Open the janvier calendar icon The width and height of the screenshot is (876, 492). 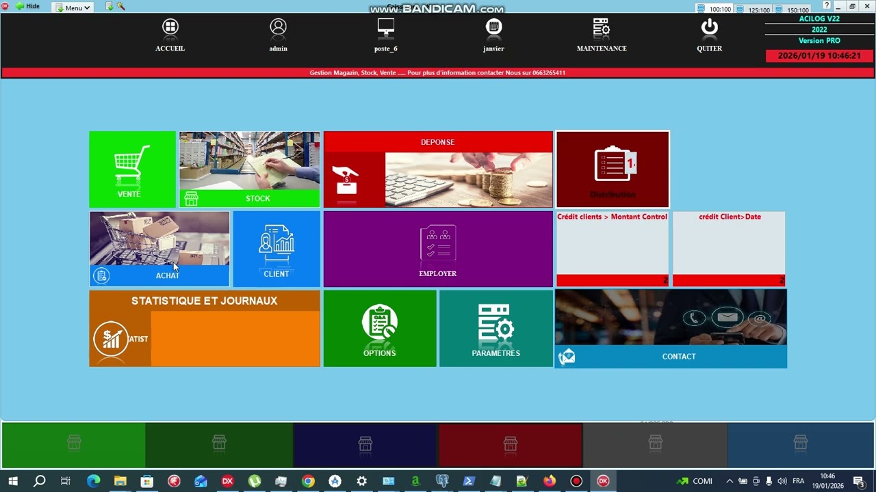(493, 27)
